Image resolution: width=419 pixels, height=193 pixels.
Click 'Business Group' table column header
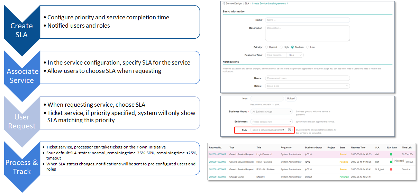[x=313, y=147]
